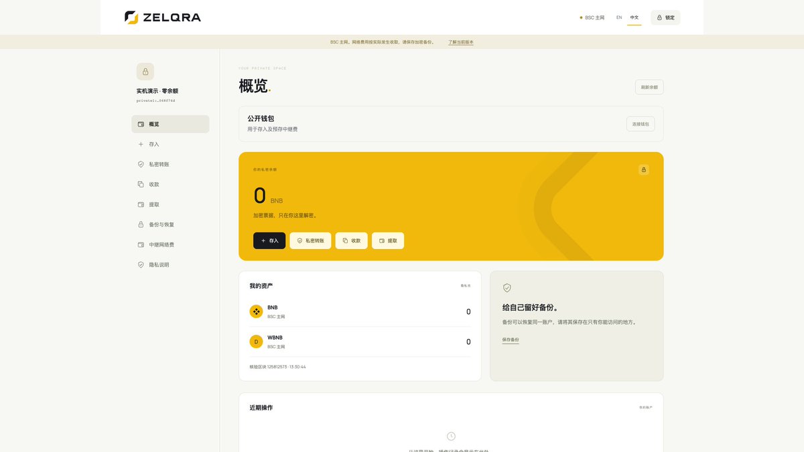Click the BNB row balance value

[x=468, y=311]
